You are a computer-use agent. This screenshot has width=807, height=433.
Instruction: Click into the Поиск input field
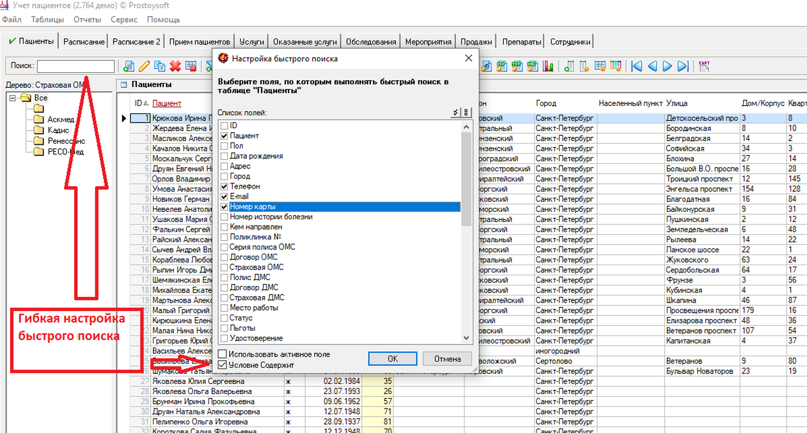76,66
